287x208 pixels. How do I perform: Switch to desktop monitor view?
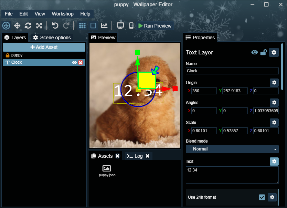pyautogui.click(x=120, y=25)
